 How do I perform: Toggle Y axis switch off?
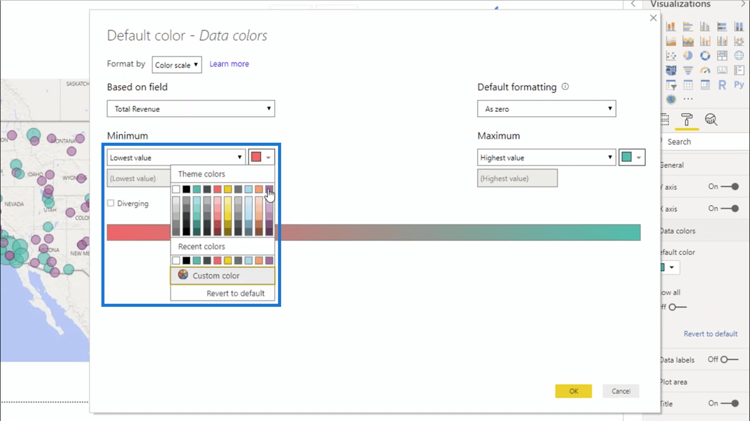729,186
